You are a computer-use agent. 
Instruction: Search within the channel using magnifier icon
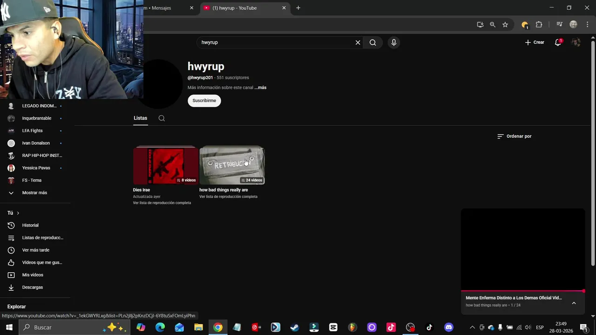[162, 118]
